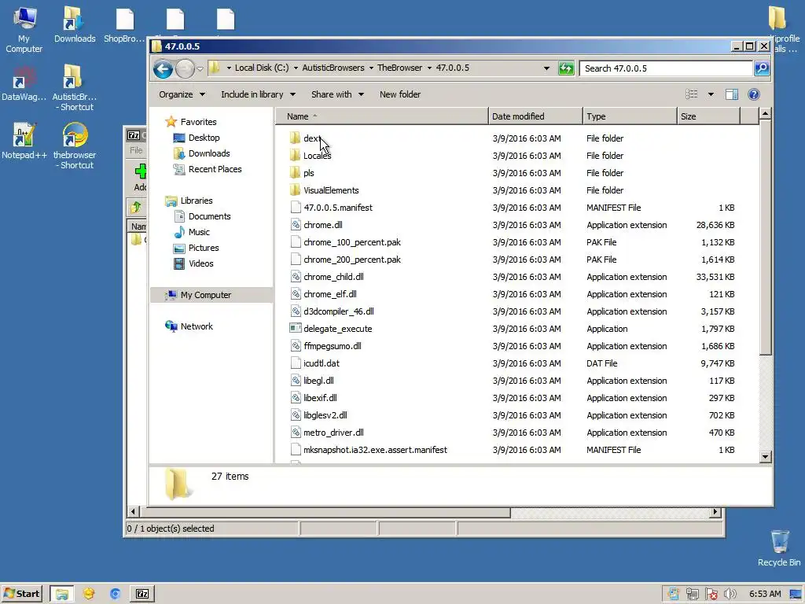Click AutisticBrowsers in the address breadcrumb
The width and height of the screenshot is (805, 604).
[333, 68]
